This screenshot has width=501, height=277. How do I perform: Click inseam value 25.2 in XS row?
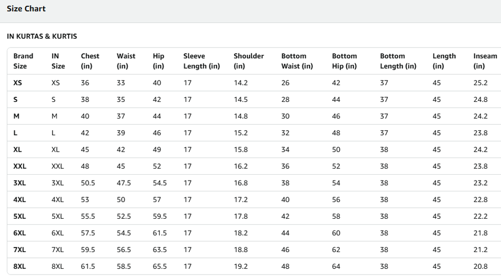pos(480,83)
